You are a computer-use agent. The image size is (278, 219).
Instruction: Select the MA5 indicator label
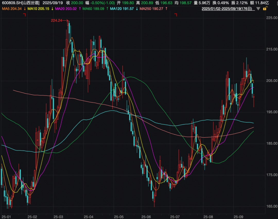click(x=12, y=9)
